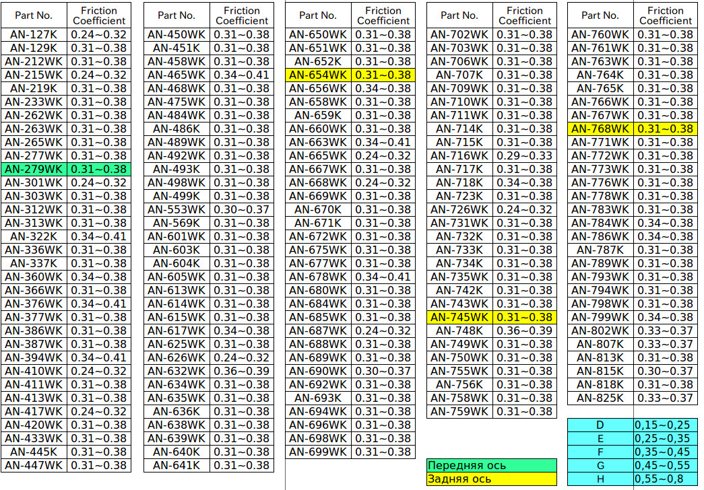Select the 0.36~0.39 value for AN-748K
The image size is (704, 490).
524,330
